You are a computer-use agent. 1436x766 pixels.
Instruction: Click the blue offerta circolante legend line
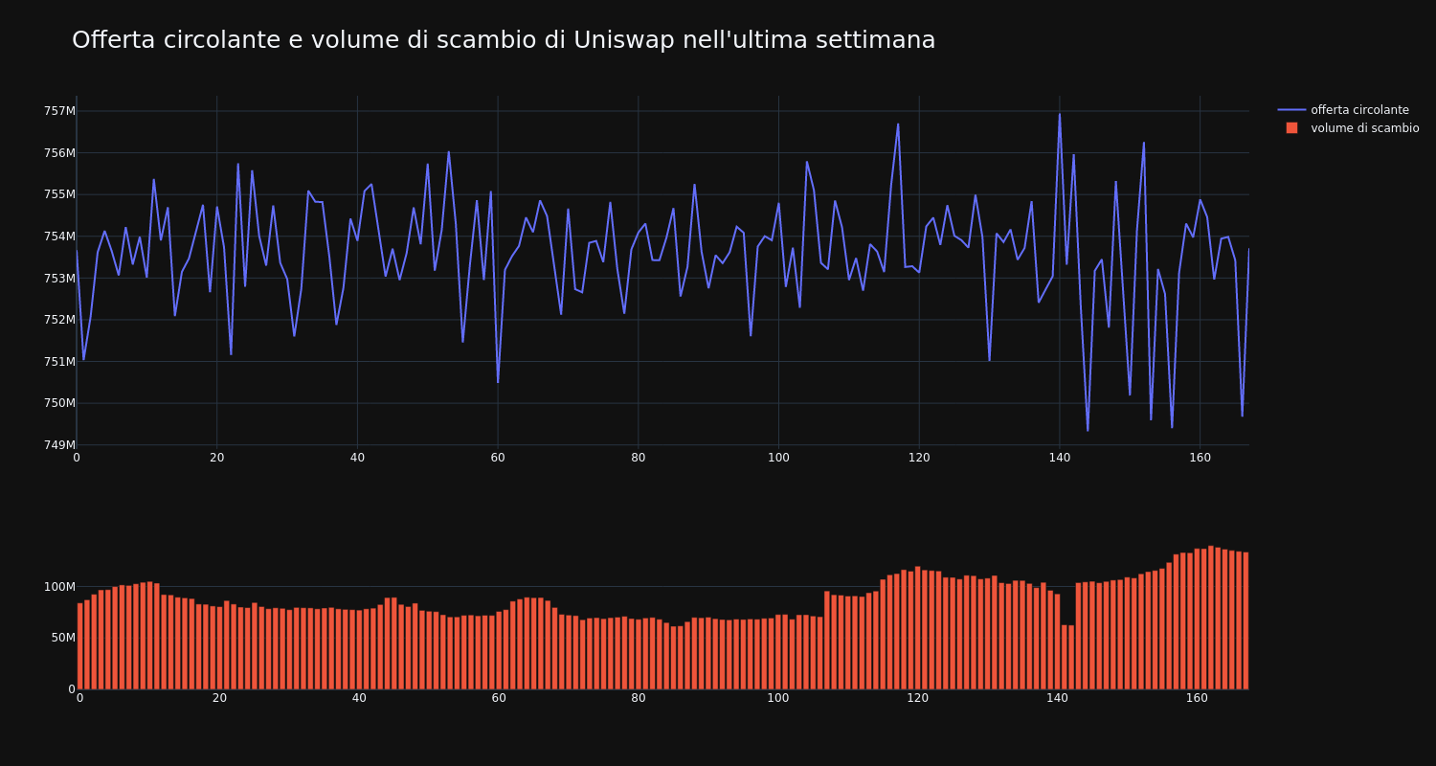click(1291, 110)
